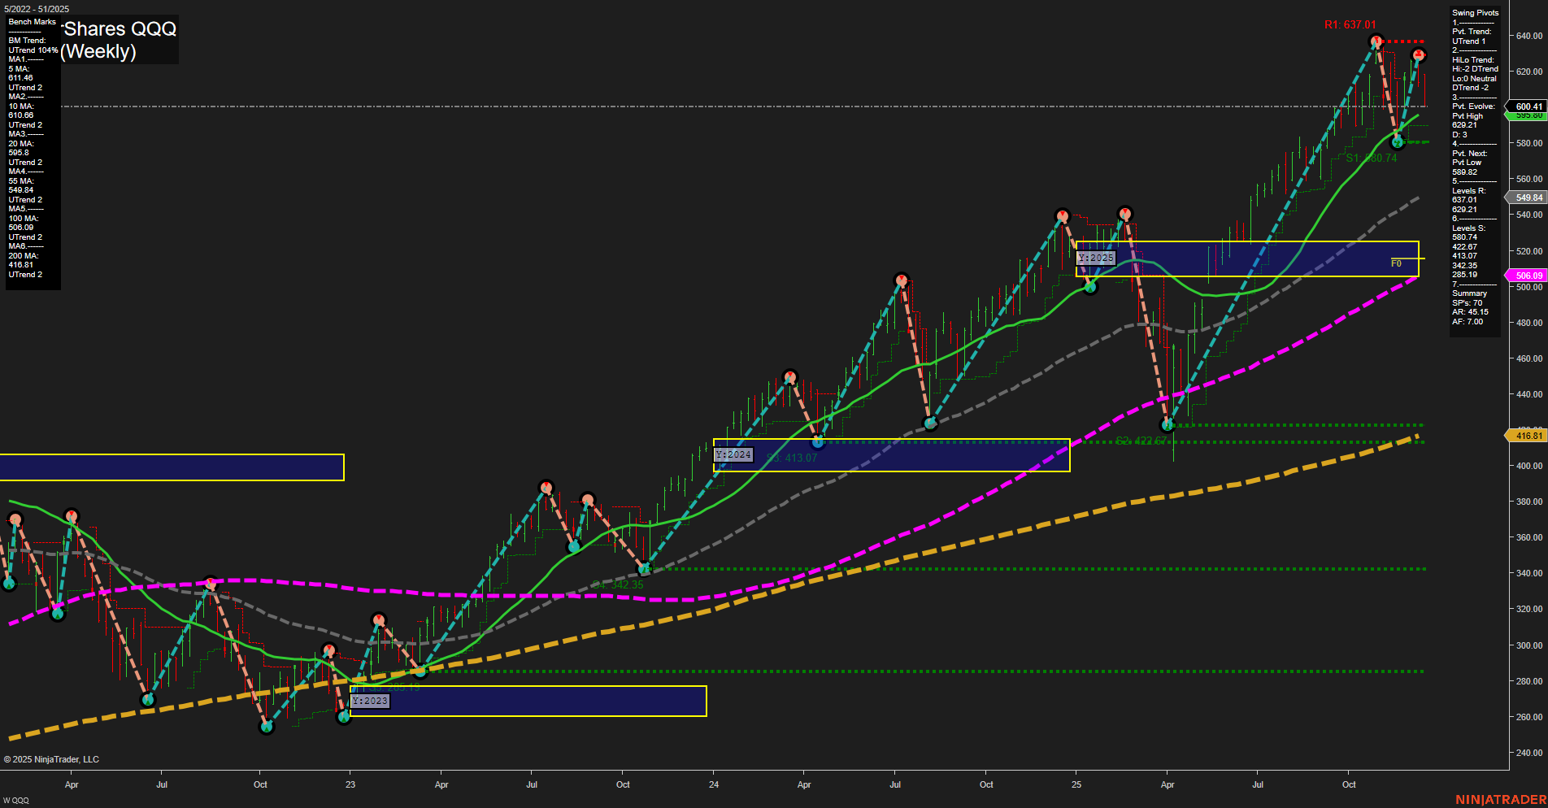Image resolution: width=1548 pixels, height=808 pixels.
Task: Click the copyright 2025 NinjaTrader, LLC text
Action: (x=51, y=759)
